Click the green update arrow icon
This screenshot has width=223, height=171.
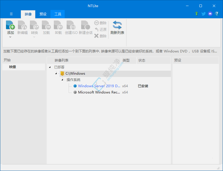click(x=197, y=14)
